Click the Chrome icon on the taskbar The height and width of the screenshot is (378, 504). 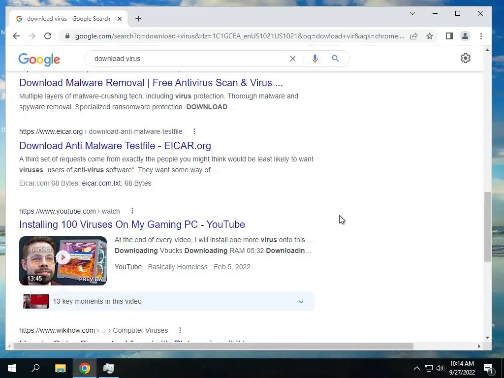85,368
